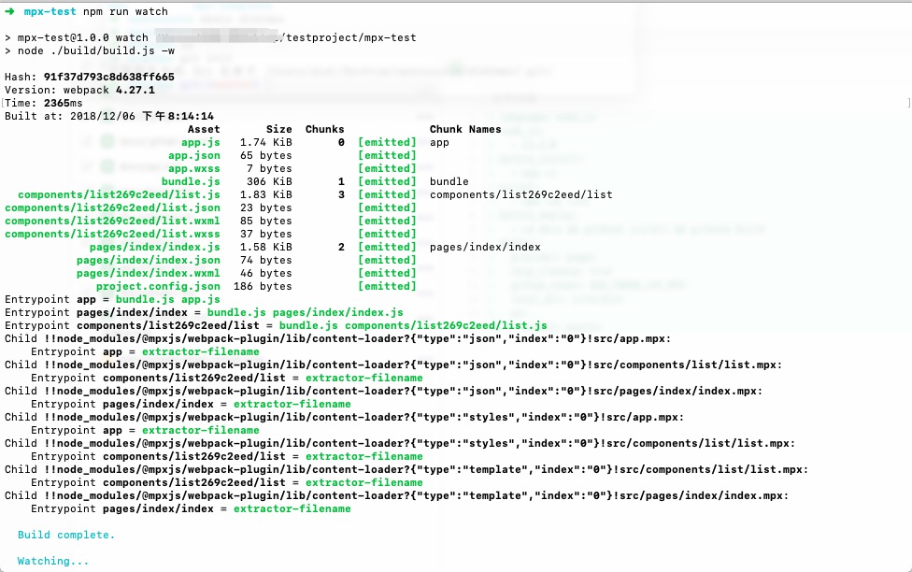
Task: Click the "85 bytes" size value
Action: [265, 222]
